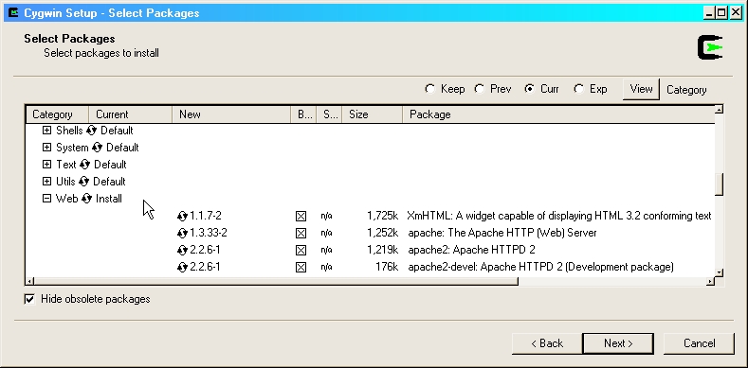The image size is (748, 368).
Task: Click the cycle icon next to Shells category
Action: click(92, 131)
